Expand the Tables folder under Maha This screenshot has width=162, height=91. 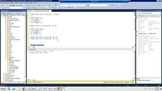click(x=8, y=62)
